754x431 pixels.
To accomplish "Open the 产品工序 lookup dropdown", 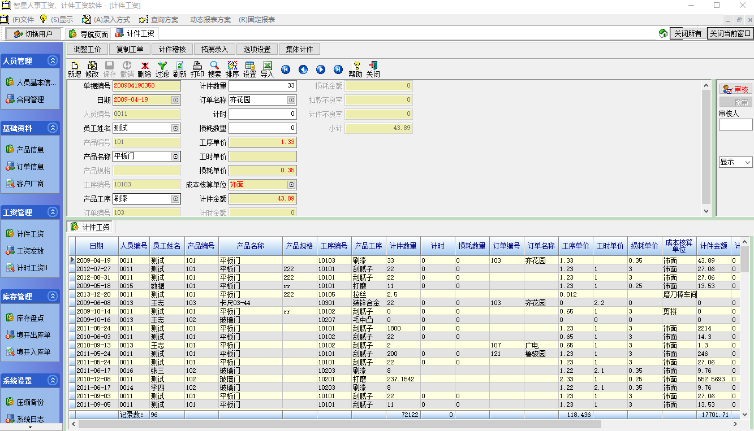I will coord(176,199).
